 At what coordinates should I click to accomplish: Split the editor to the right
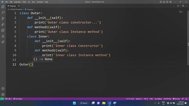pyautogui.click(x=183, y=6)
